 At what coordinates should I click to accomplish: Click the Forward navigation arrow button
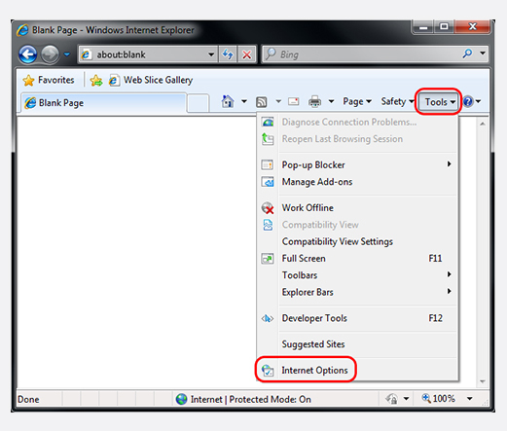tap(50, 54)
